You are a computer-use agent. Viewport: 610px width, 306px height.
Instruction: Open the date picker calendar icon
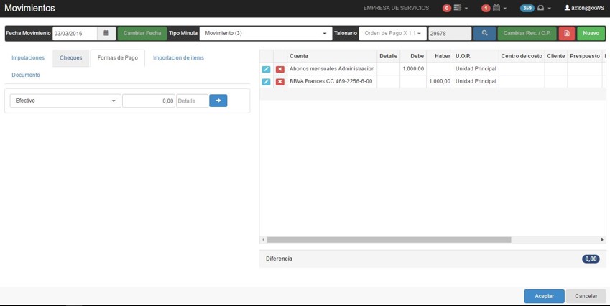(106, 34)
